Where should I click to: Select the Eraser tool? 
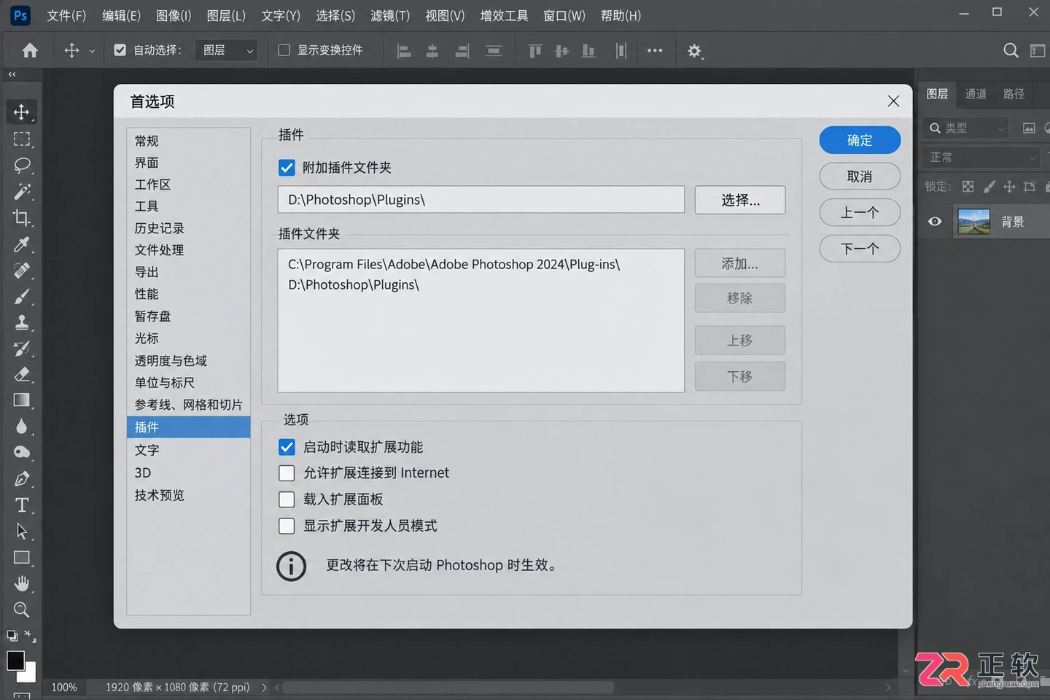point(22,374)
